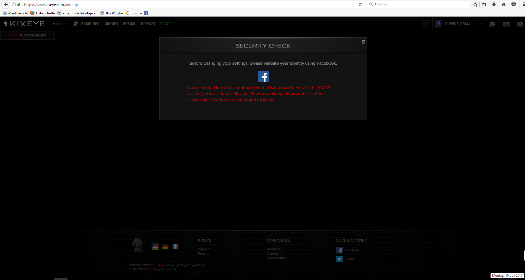
Task: Click the Facebook validation icon in Security Check
Action: point(263,76)
